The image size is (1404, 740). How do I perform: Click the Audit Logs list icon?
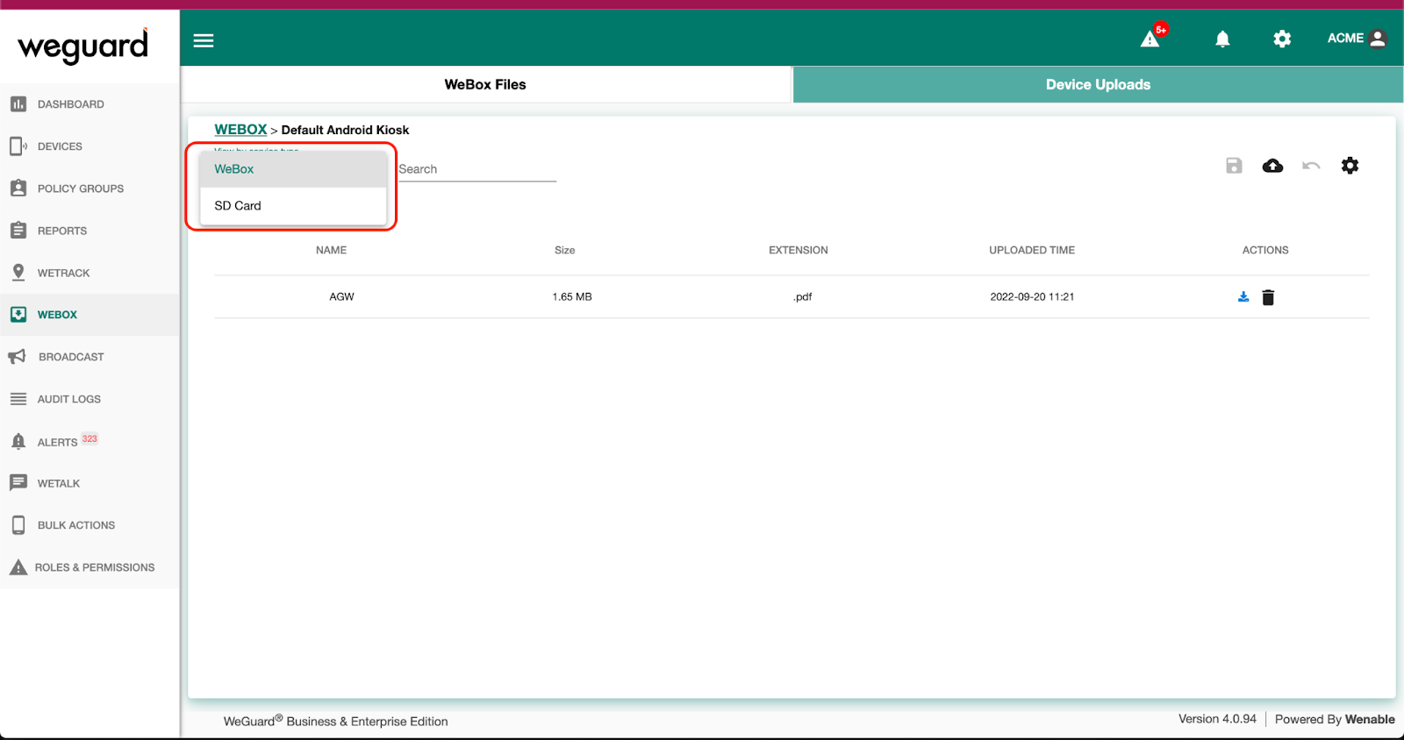18,399
